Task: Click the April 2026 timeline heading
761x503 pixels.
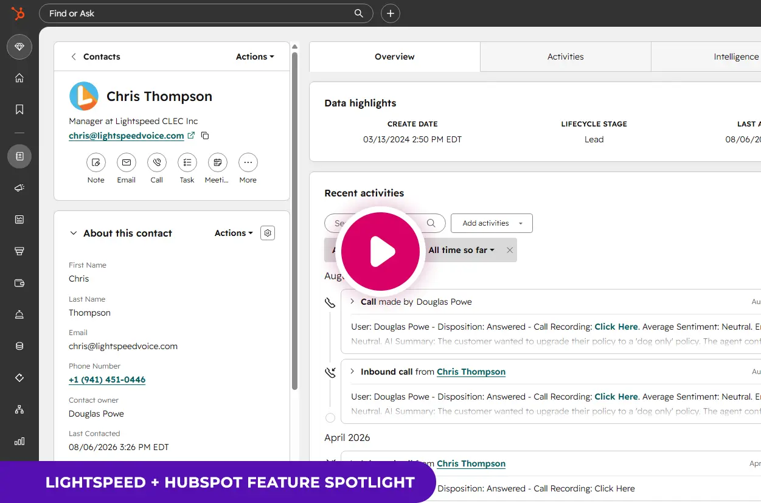Action: 347,437
